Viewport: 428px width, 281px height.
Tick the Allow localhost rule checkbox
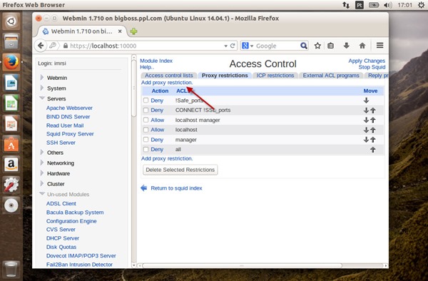tap(146, 130)
